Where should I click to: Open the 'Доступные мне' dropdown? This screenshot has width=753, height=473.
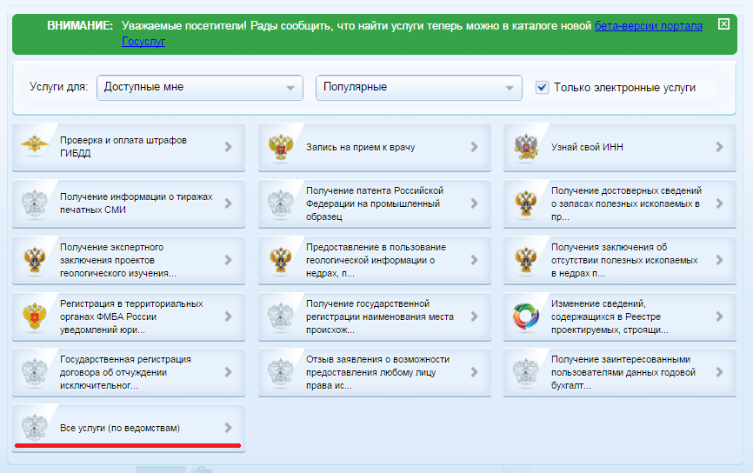[199, 87]
